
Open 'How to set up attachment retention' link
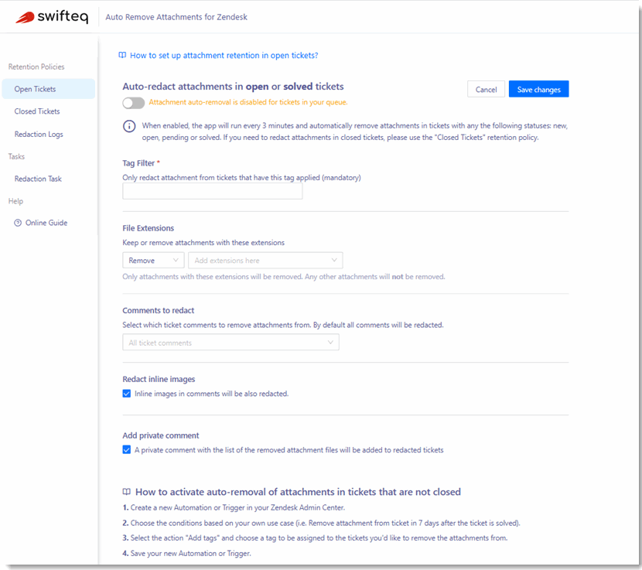[x=224, y=55]
